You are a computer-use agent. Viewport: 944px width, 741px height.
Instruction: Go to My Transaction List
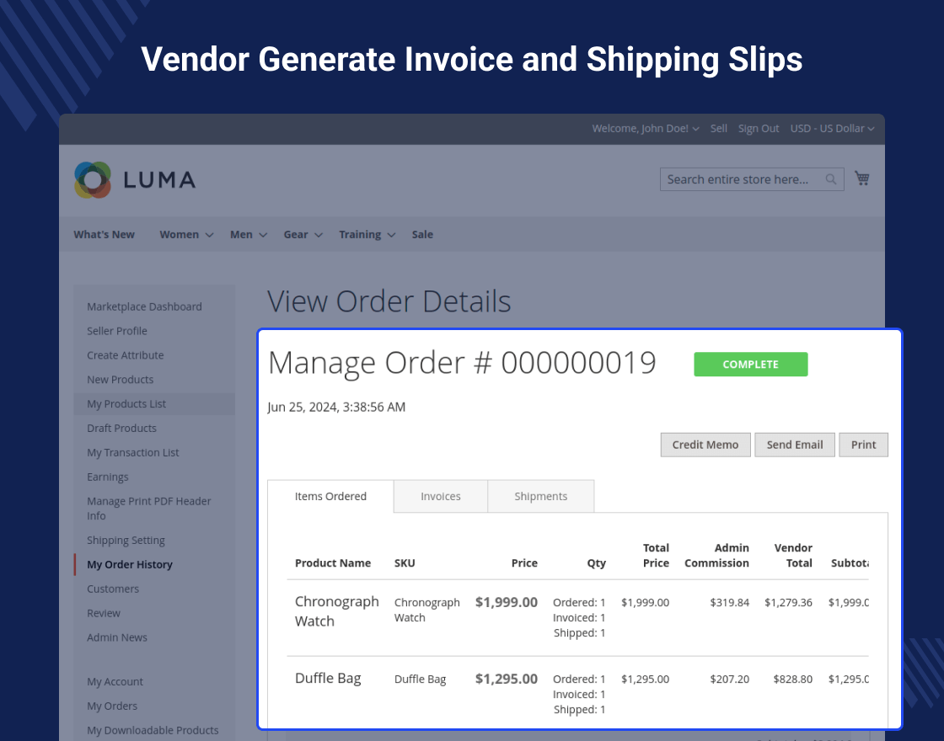coord(133,452)
